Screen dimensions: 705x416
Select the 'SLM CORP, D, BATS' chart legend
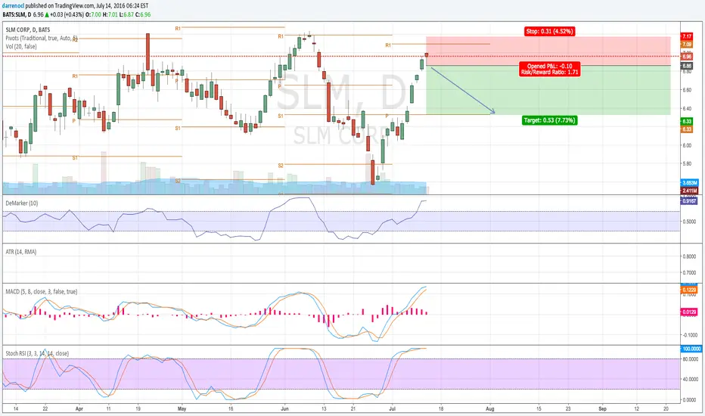[28, 29]
